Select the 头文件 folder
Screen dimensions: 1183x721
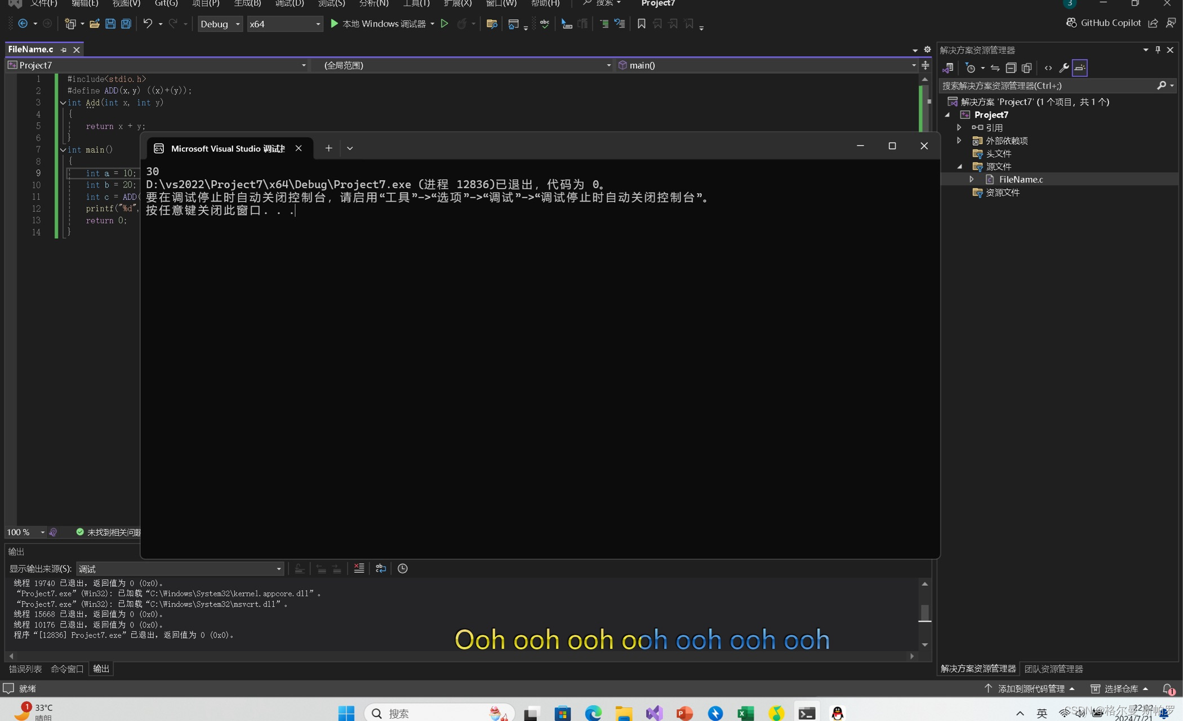998,154
